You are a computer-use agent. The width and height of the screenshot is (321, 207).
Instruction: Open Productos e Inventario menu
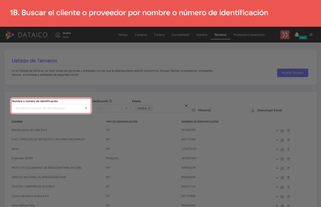[249, 35]
